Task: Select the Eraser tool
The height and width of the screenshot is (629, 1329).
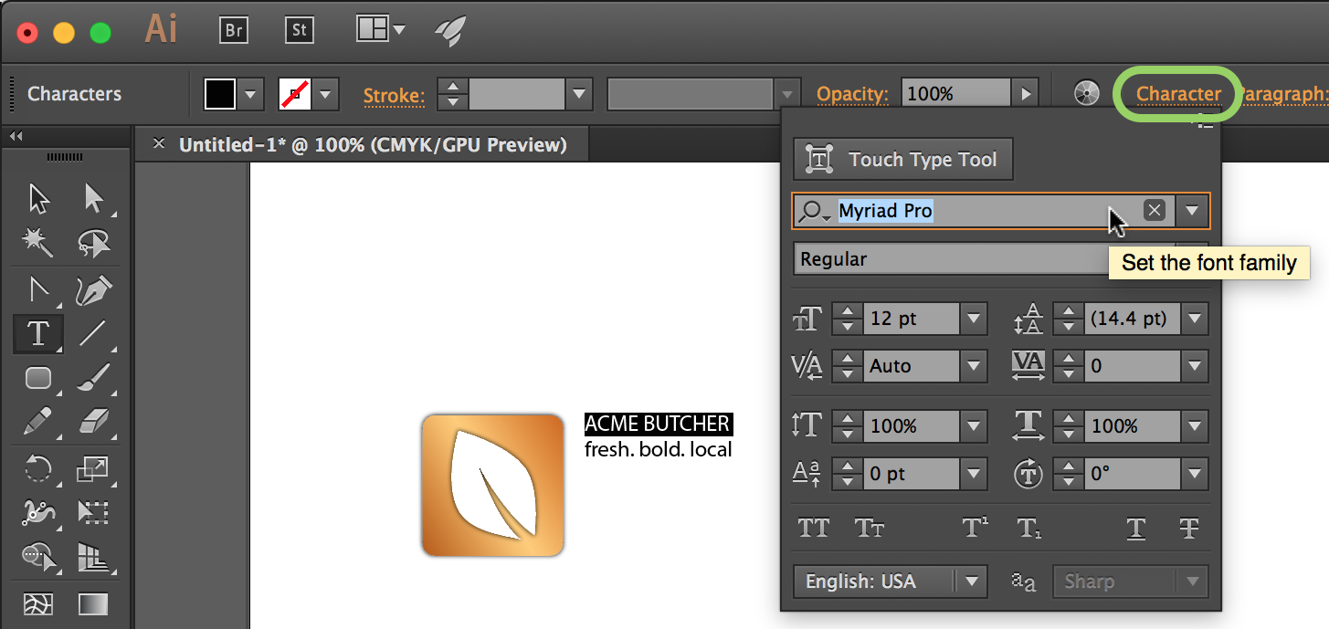Action: pos(93,421)
